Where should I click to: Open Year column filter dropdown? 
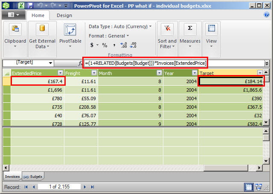[x=195, y=73]
